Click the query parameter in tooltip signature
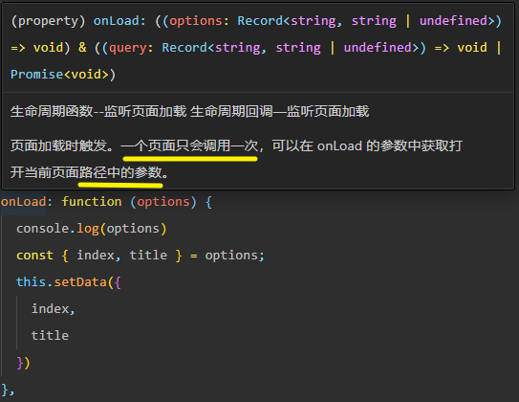 pos(127,48)
